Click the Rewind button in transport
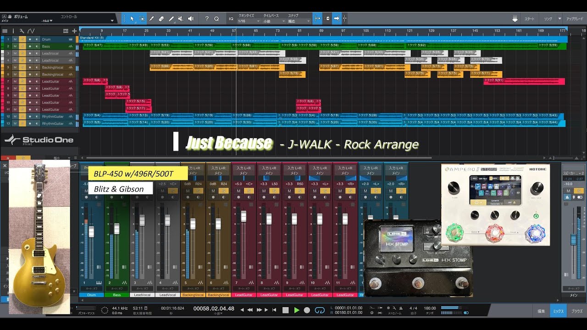The image size is (587, 330). (250, 310)
